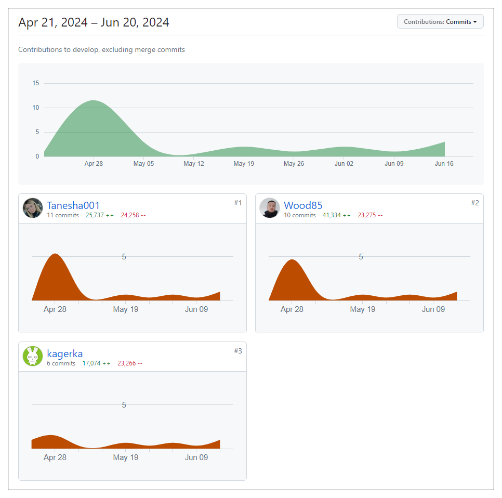Open the Wood85 profile link
The width and height of the screenshot is (502, 498).
(x=303, y=205)
